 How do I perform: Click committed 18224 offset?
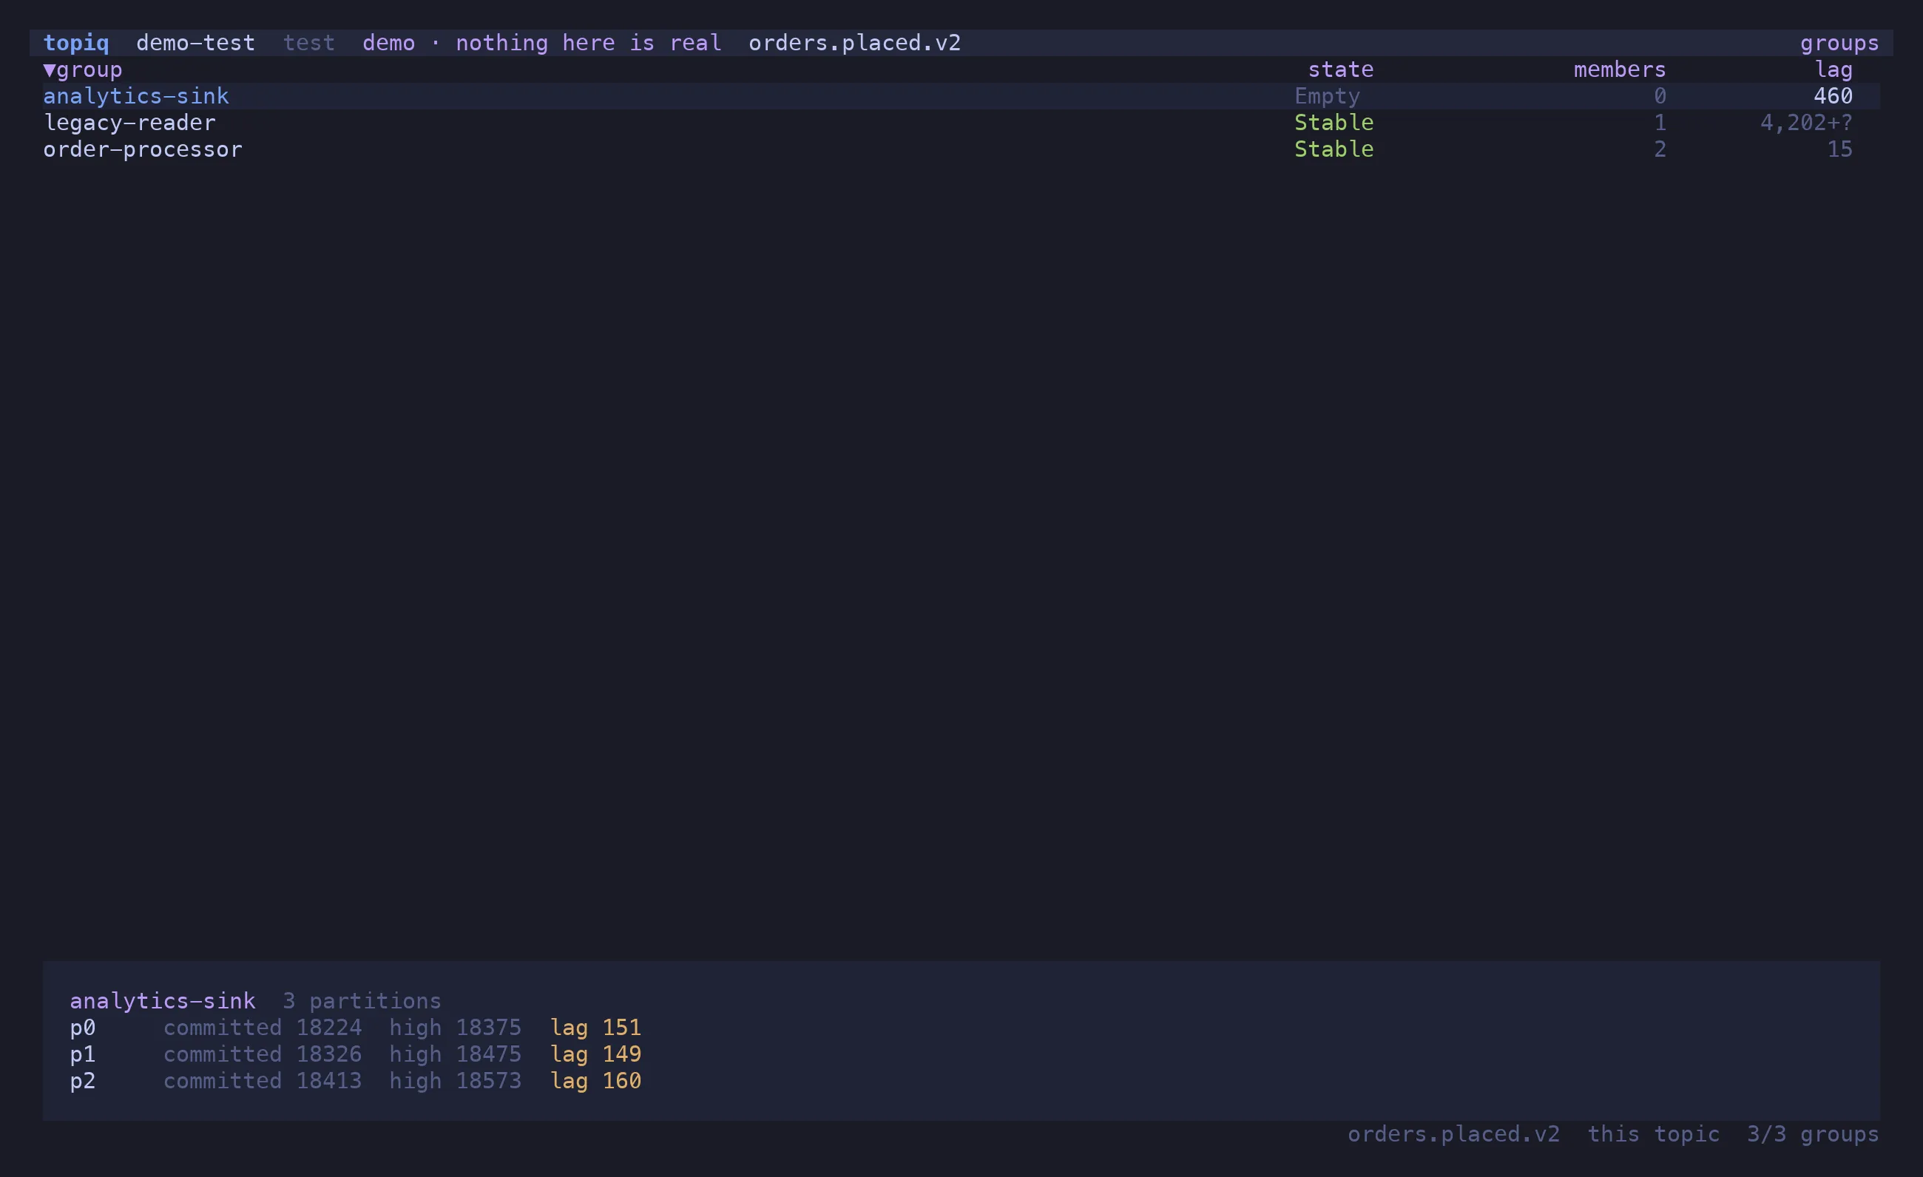[x=263, y=1027]
